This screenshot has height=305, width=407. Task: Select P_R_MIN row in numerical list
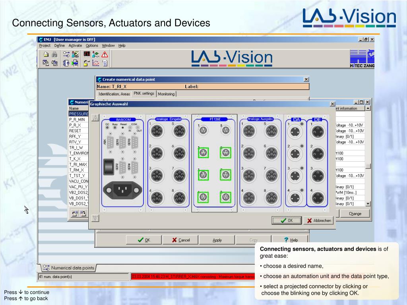point(78,119)
